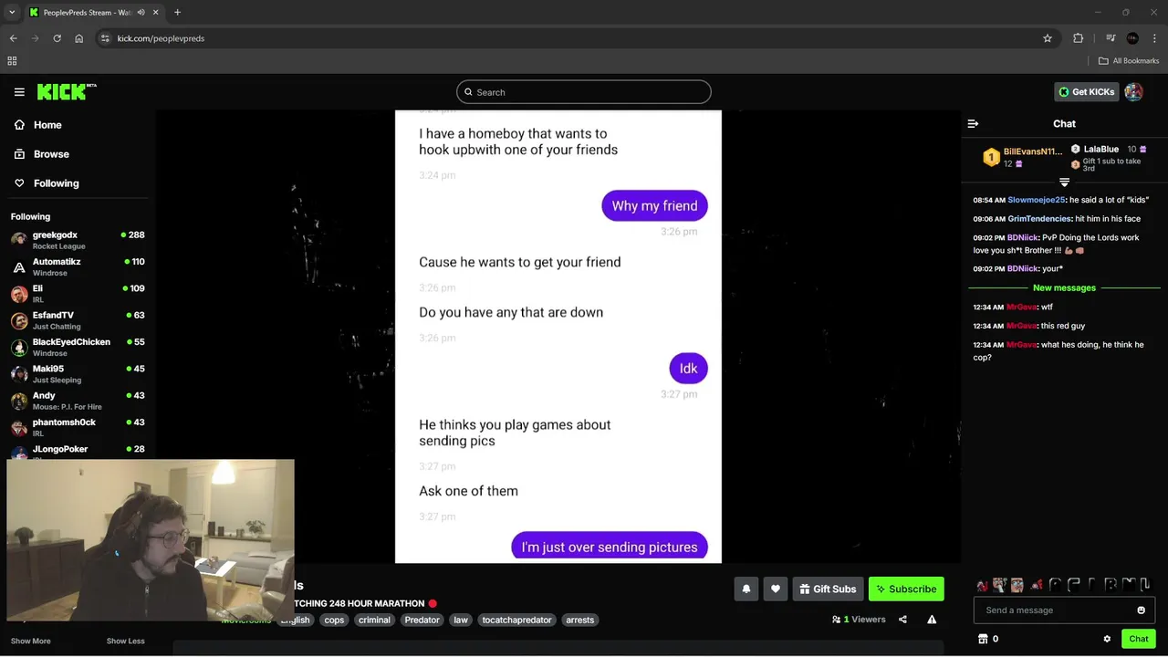This screenshot has width=1168, height=657.
Task: Click the Viewers count
Action: point(859,620)
